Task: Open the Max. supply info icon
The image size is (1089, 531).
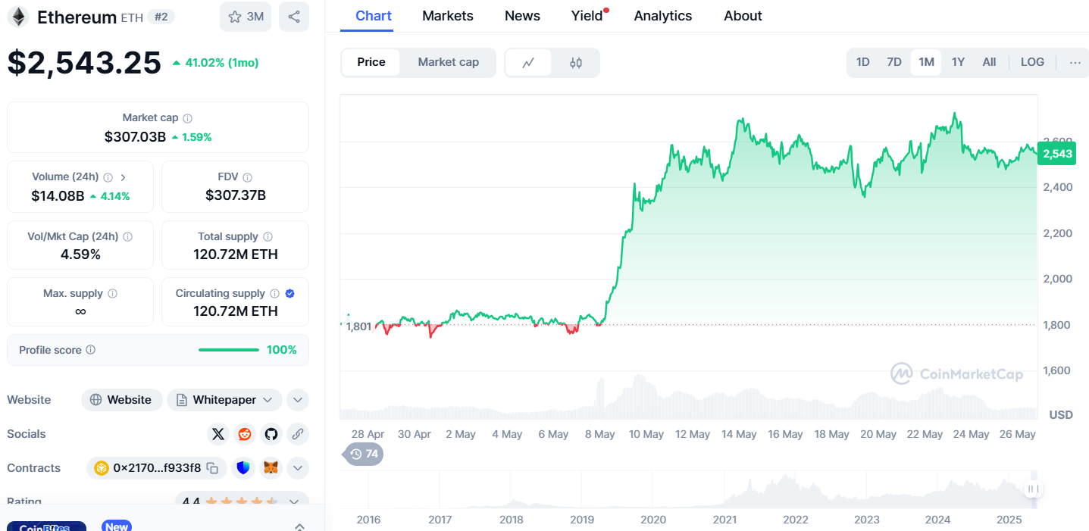Action: pyautogui.click(x=112, y=294)
